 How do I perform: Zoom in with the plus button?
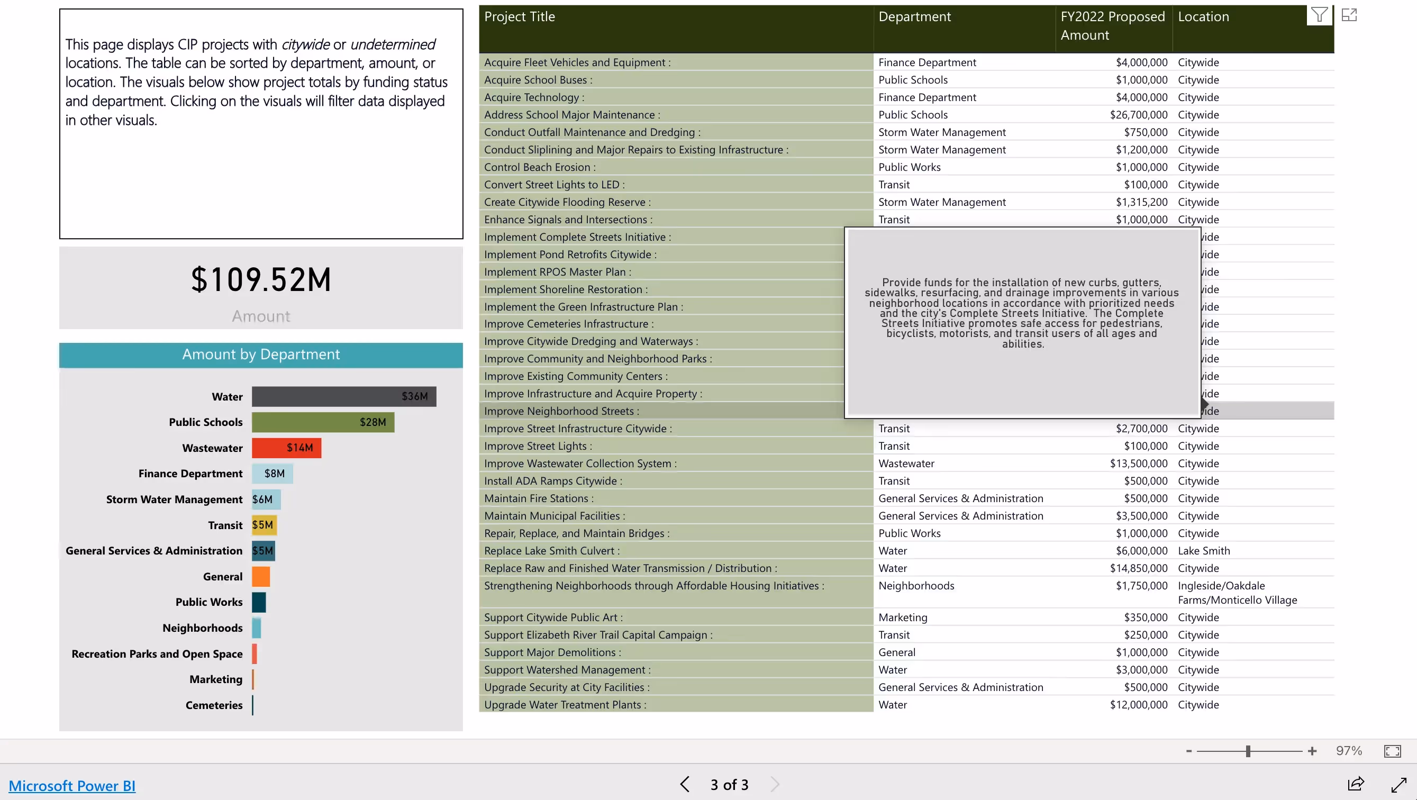[1312, 751]
